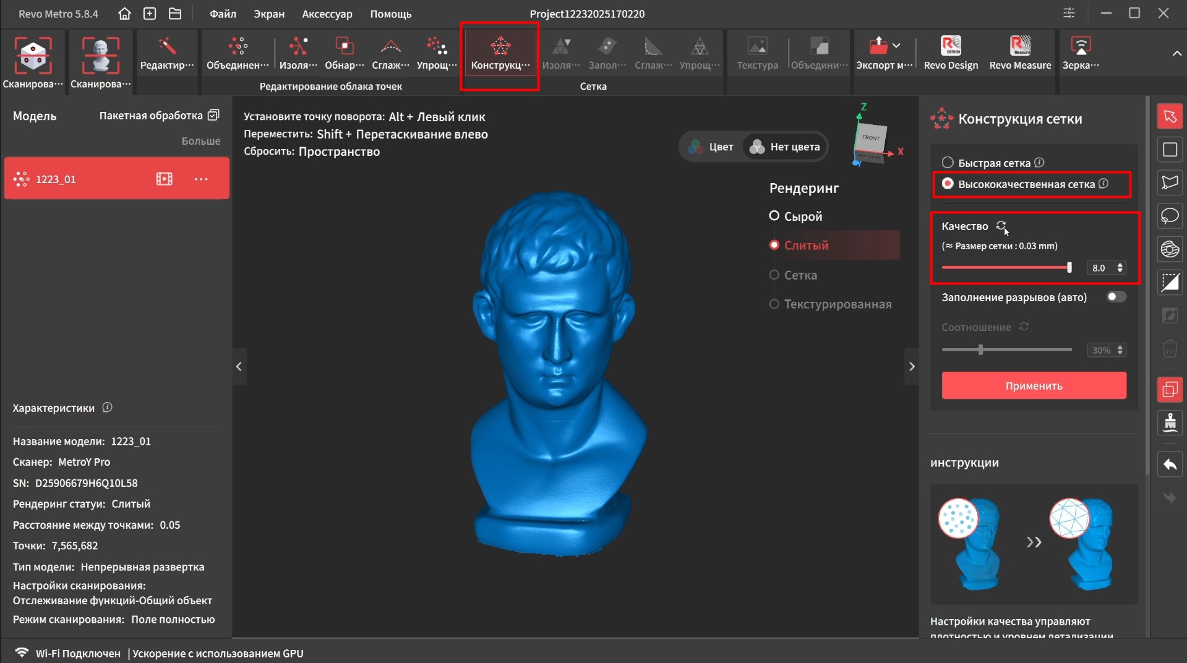Choose the lasso selection tool

1170,216
